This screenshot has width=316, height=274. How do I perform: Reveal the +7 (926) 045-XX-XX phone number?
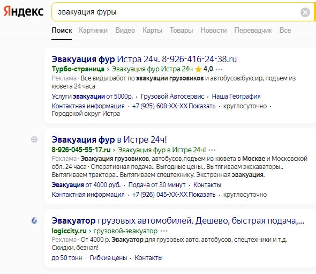(174, 195)
